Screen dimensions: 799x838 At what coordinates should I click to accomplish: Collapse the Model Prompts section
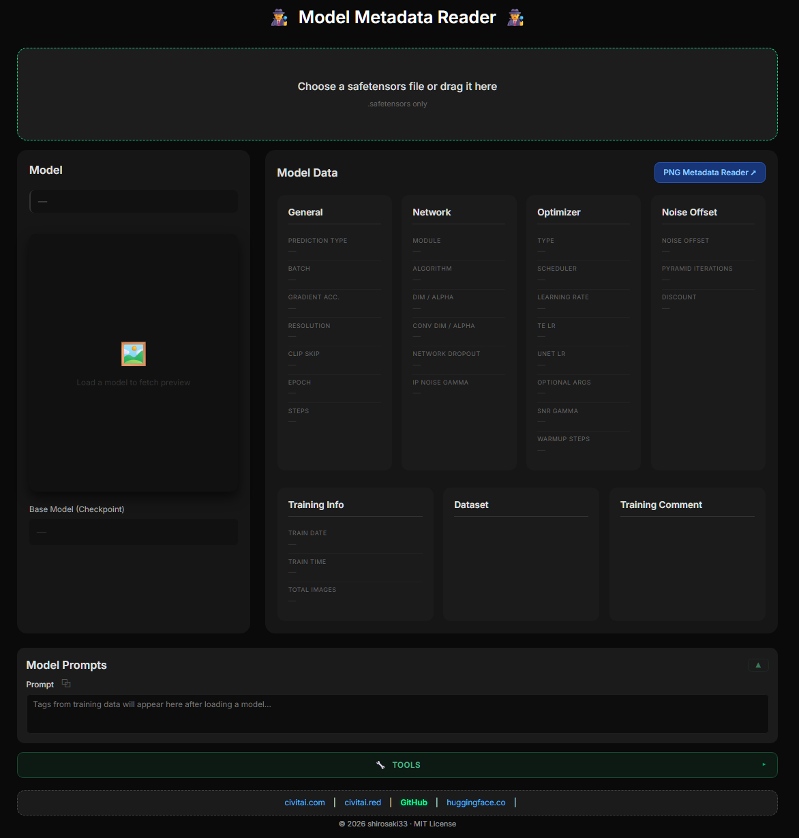pyautogui.click(x=758, y=665)
